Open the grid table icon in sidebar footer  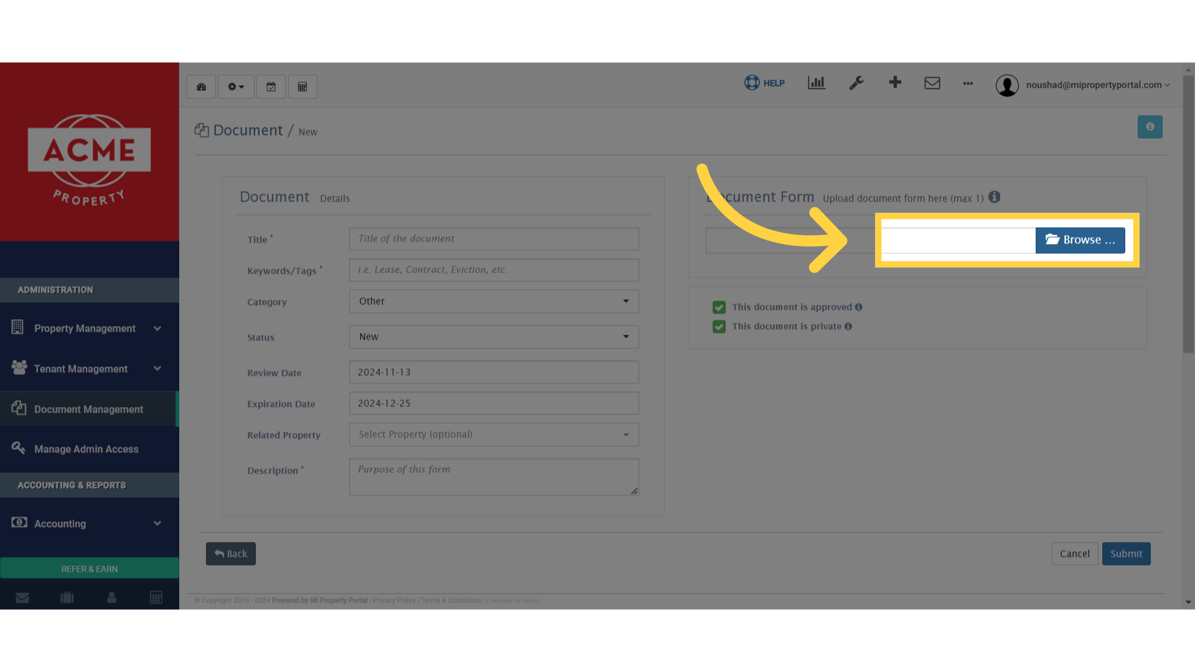(156, 598)
